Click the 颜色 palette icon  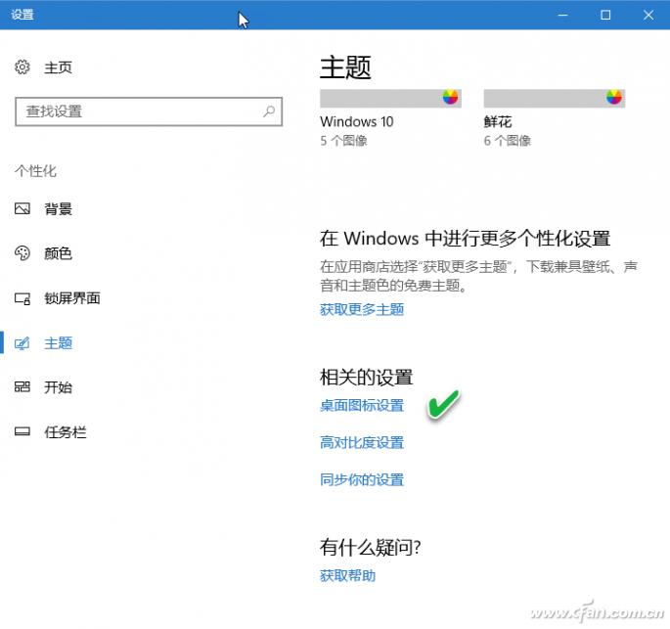(22, 253)
